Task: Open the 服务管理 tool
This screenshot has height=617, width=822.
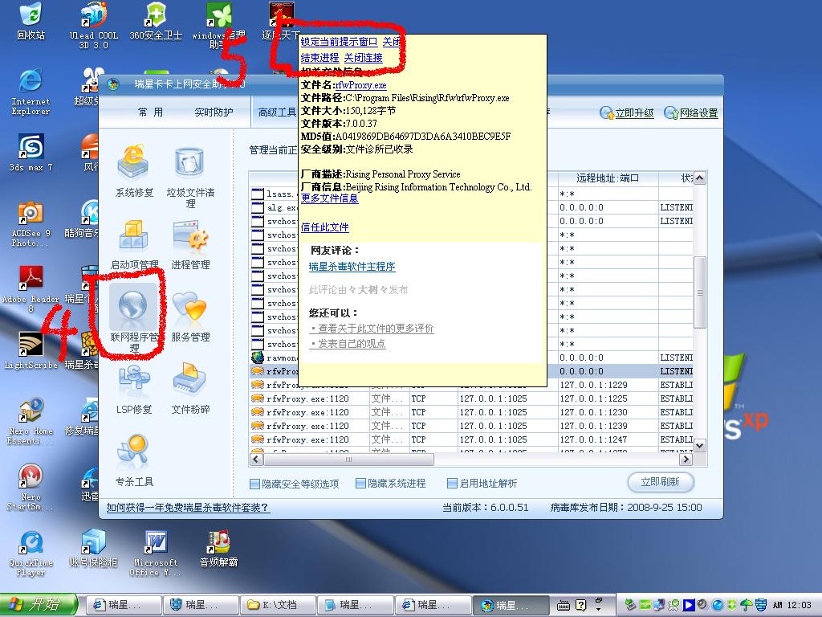Action: click(x=190, y=317)
